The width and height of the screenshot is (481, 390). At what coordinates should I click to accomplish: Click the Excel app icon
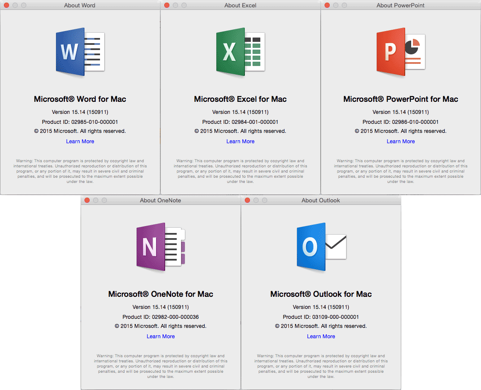point(240,52)
